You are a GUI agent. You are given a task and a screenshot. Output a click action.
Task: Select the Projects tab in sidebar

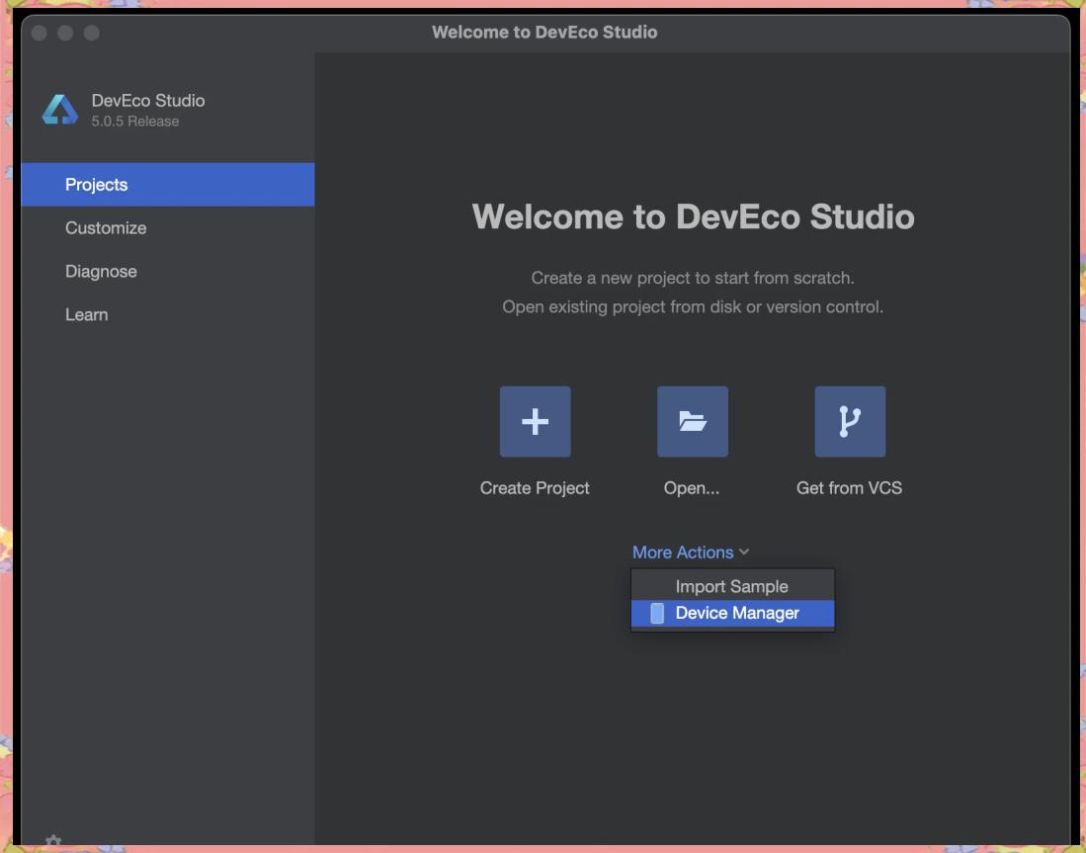point(168,184)
